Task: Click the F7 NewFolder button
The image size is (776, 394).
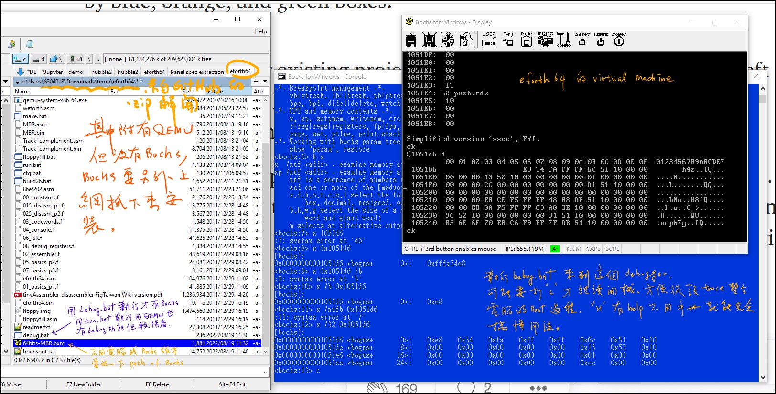Action: (84, 384)
